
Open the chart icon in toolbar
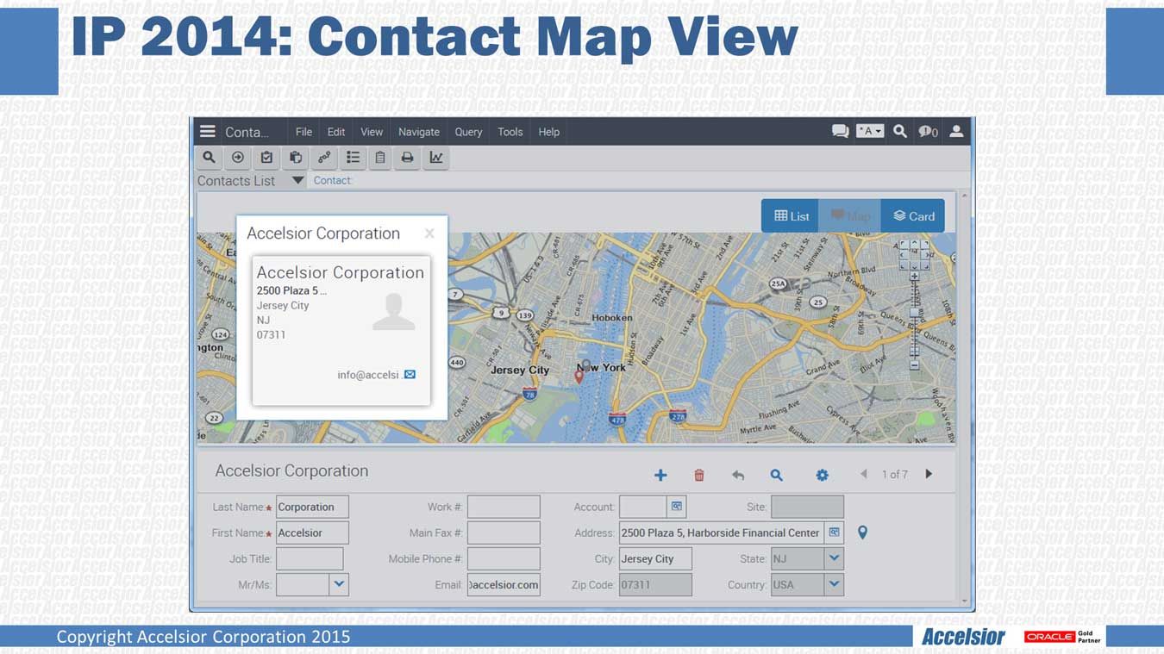tap(436, 158)
